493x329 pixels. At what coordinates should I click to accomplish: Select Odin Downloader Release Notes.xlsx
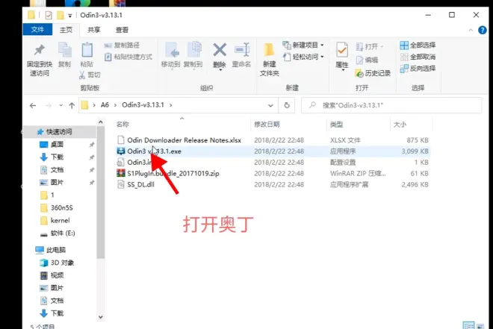[x=184, y=140]
